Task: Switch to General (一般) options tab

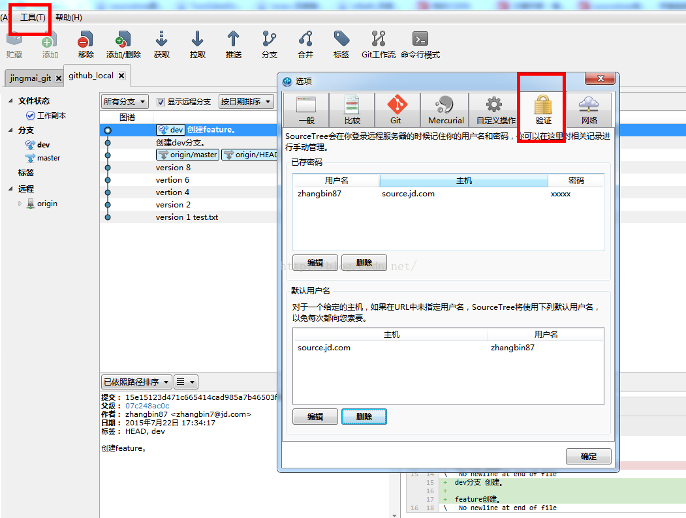Action: click(x=306, y=110)
